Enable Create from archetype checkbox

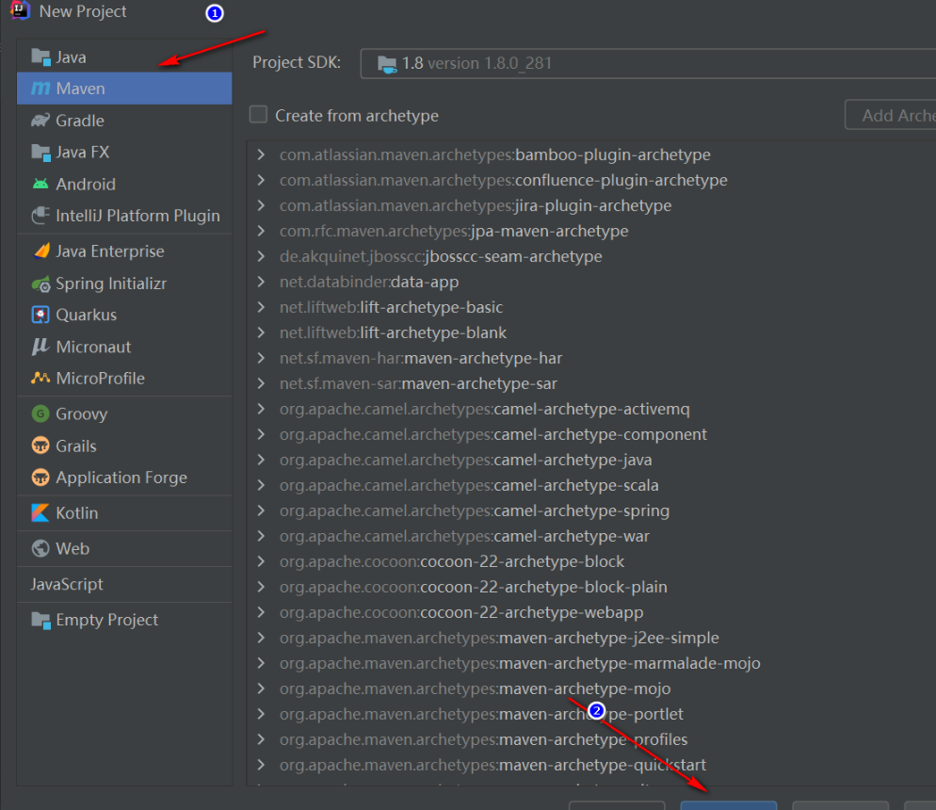258,114
